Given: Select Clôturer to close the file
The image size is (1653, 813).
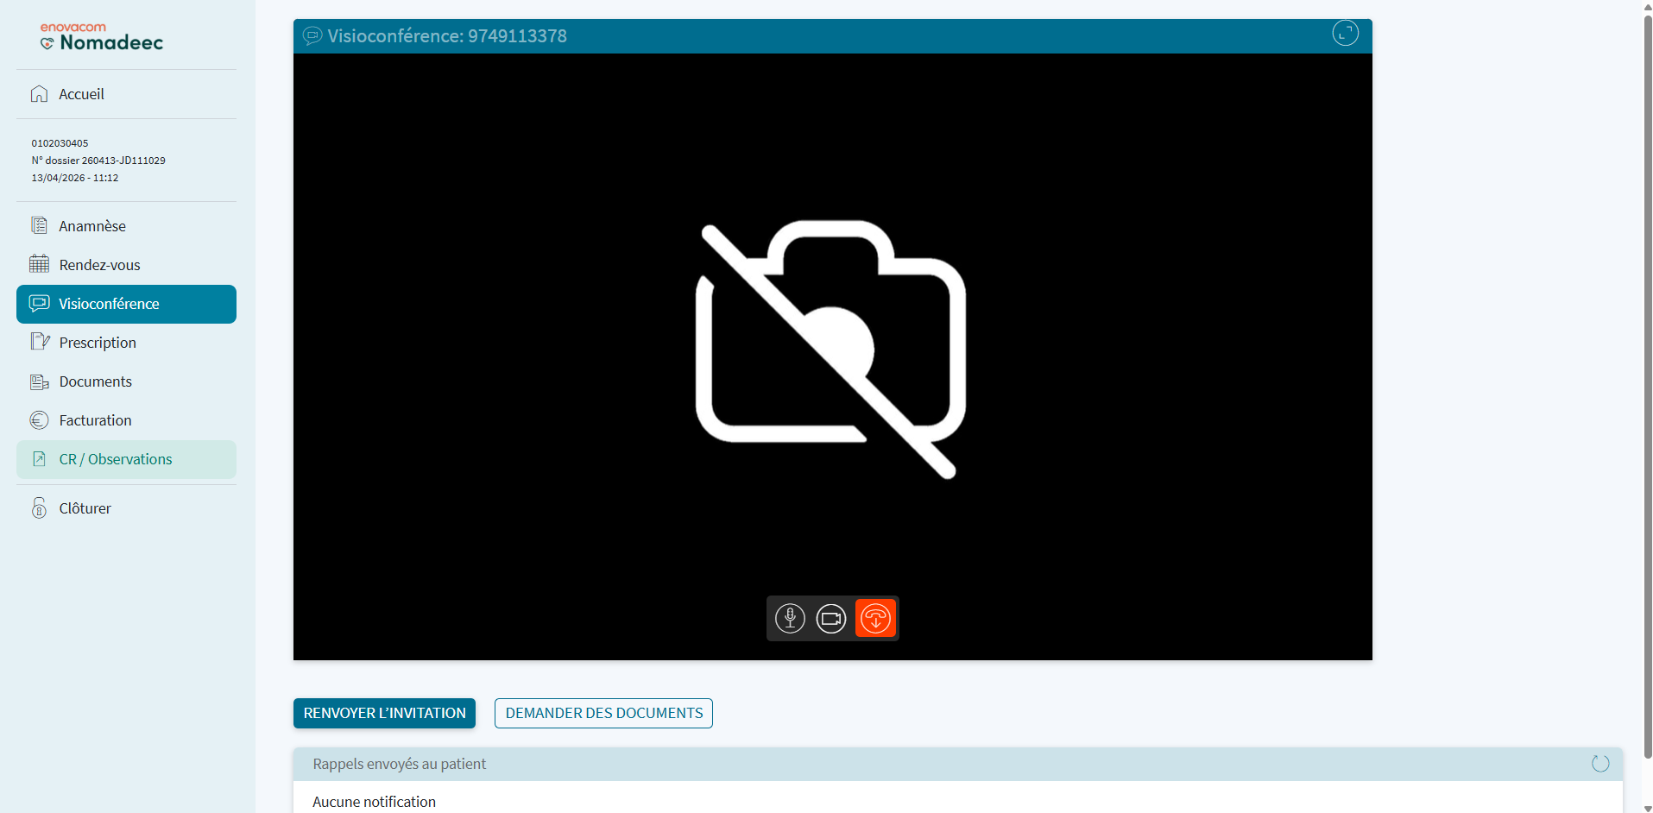Looking at the screenshot, I should 126,508.
